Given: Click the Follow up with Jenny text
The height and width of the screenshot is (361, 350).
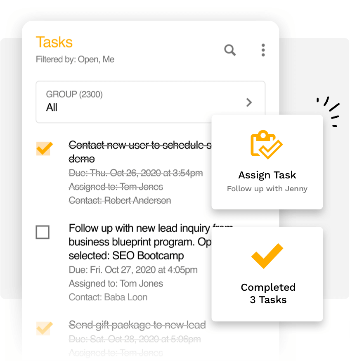Looking at the screenshot, I should [x=267, y=188].
